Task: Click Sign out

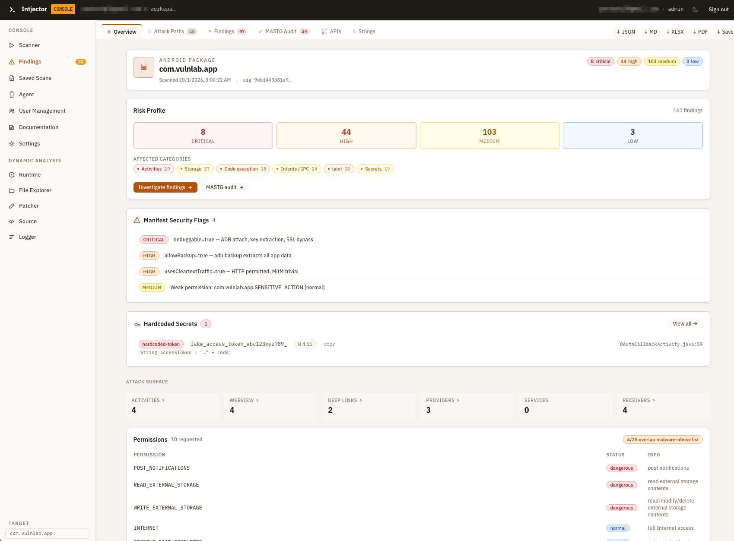Action: (x=718, y=9)
